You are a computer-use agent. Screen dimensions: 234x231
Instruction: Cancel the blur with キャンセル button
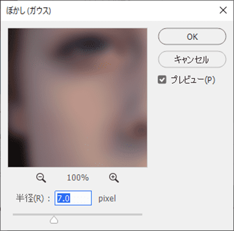click(x=192, y=59)
